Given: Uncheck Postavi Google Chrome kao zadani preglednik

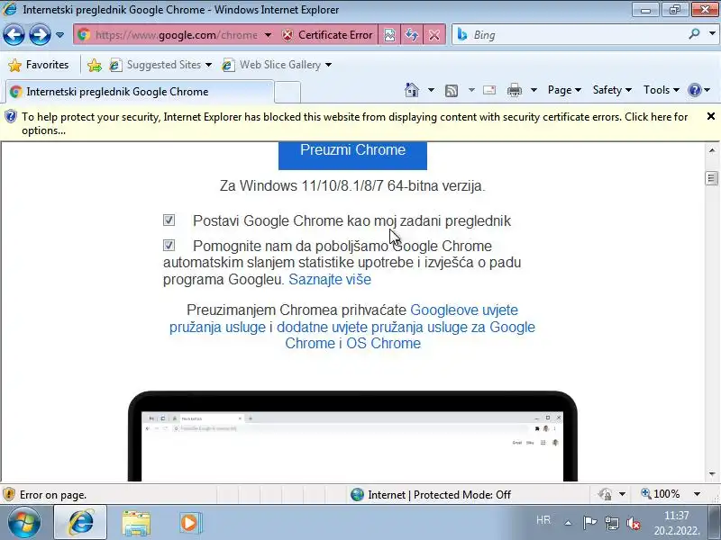Looking at the screenshot, I should (169, 220).
